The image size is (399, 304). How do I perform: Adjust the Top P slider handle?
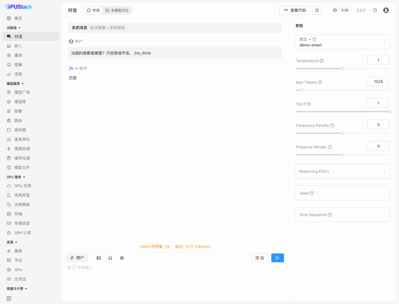pyautogui.click(x=390, y=112)
